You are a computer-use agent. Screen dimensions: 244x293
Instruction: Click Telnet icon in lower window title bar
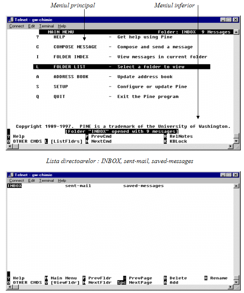click(11, 175)
